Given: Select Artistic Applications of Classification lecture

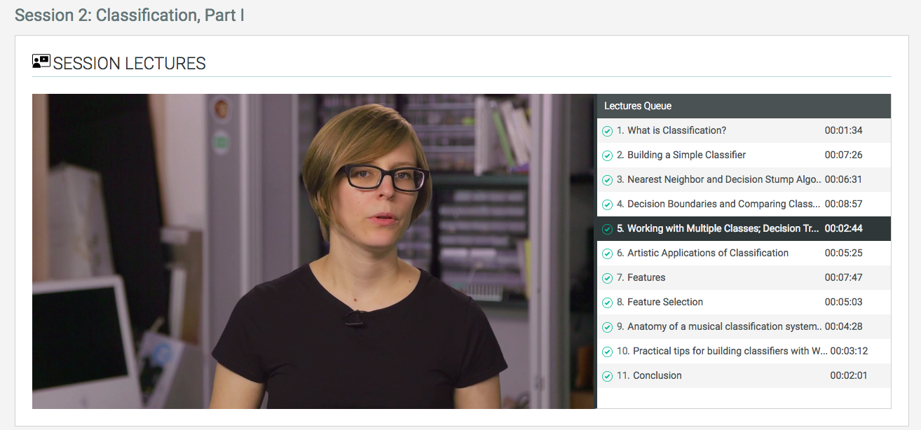Looking at the screenshot, I should [x=707, y=253].
